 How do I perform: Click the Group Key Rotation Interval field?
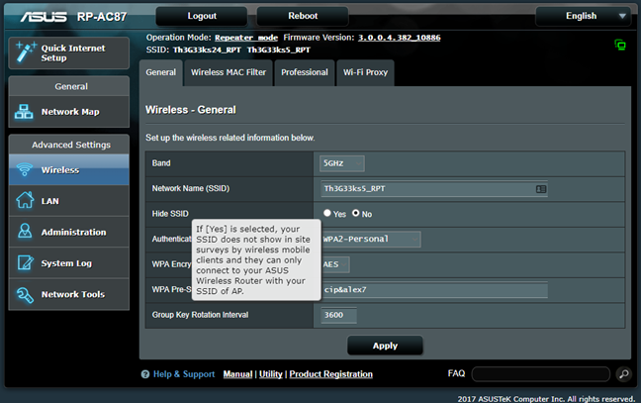click(x=338, y=315)
